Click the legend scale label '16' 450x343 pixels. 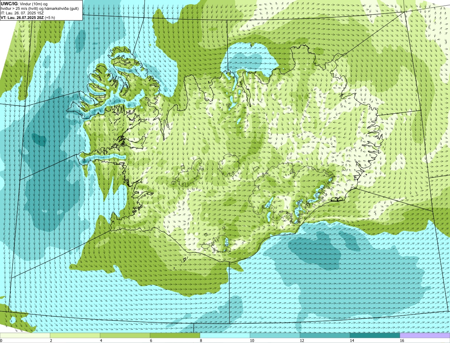(401, 341)
